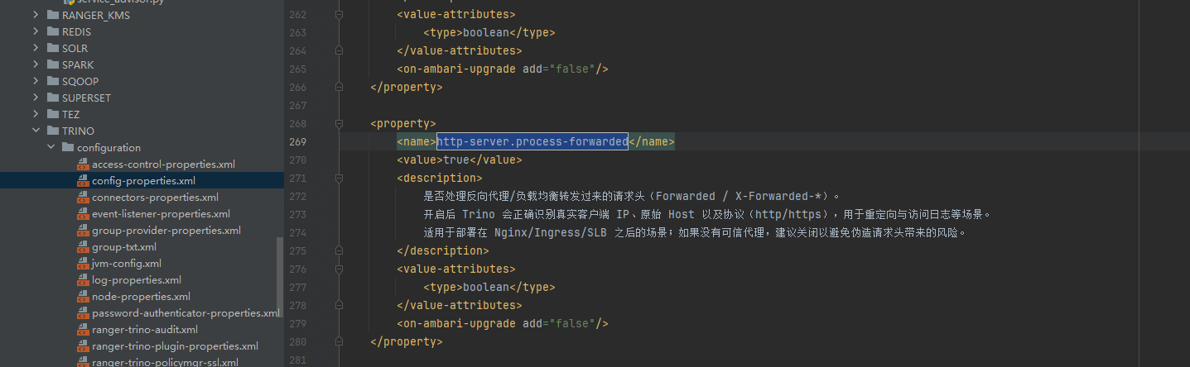Select node-properties.xml file
The height and width of the screenshot is (367, 1190).
coord(141,296)
